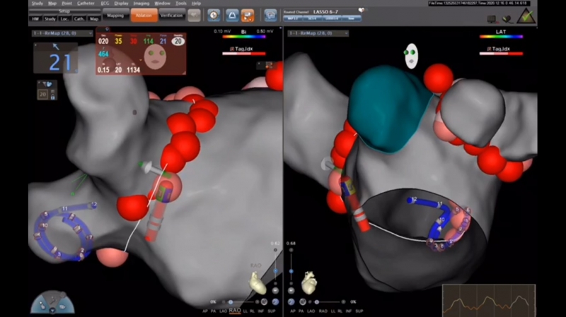The image size is (566, 317).
Task: Switch to the Ablation stage button
Action: [x=144, y=15]
